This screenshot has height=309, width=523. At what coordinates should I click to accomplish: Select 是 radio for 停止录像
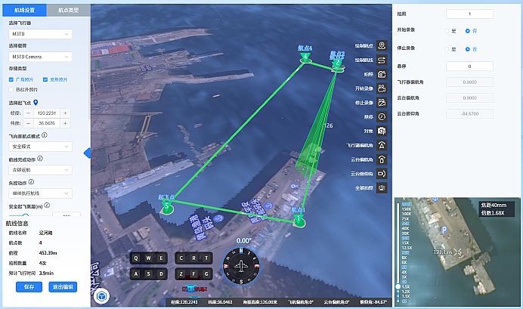pos(447,49)
